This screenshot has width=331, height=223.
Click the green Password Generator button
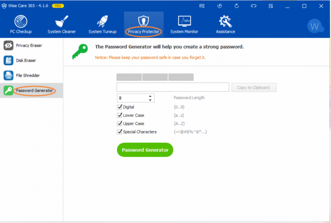[145, 150]
